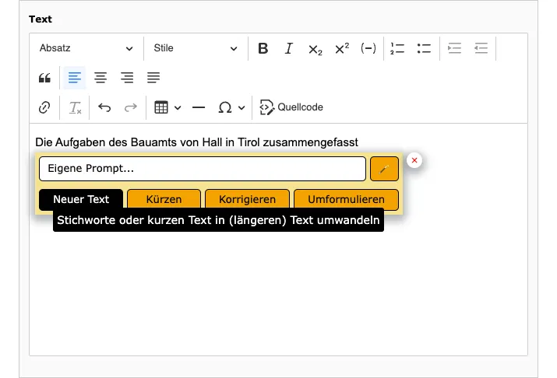
Task: Apply superscript formatting
Action: (342, 48)
